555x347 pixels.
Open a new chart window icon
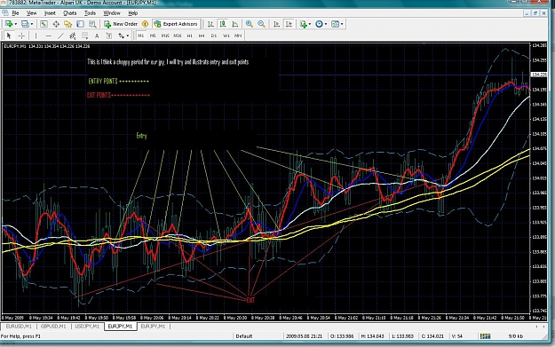tap(9, 24)
